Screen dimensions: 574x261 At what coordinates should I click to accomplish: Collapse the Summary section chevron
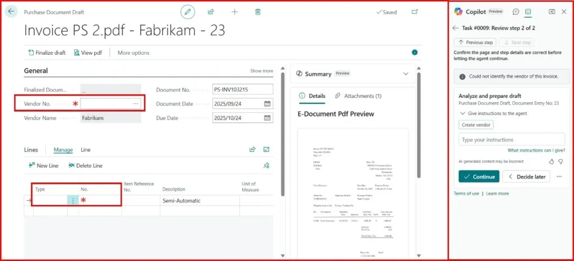pos(406,74)
